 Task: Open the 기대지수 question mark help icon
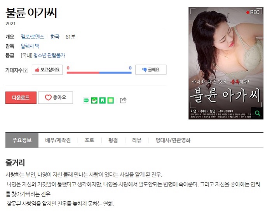(x=26, y=70)
